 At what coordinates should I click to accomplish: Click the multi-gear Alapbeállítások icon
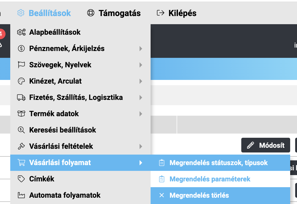pyautogui.click(x=21, y=32)
